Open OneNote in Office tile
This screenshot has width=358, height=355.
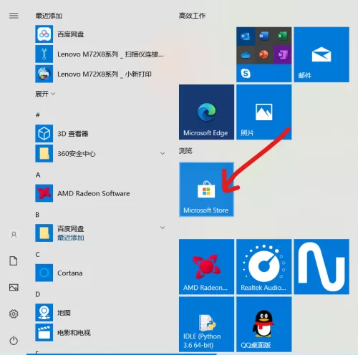pos(282,55)
